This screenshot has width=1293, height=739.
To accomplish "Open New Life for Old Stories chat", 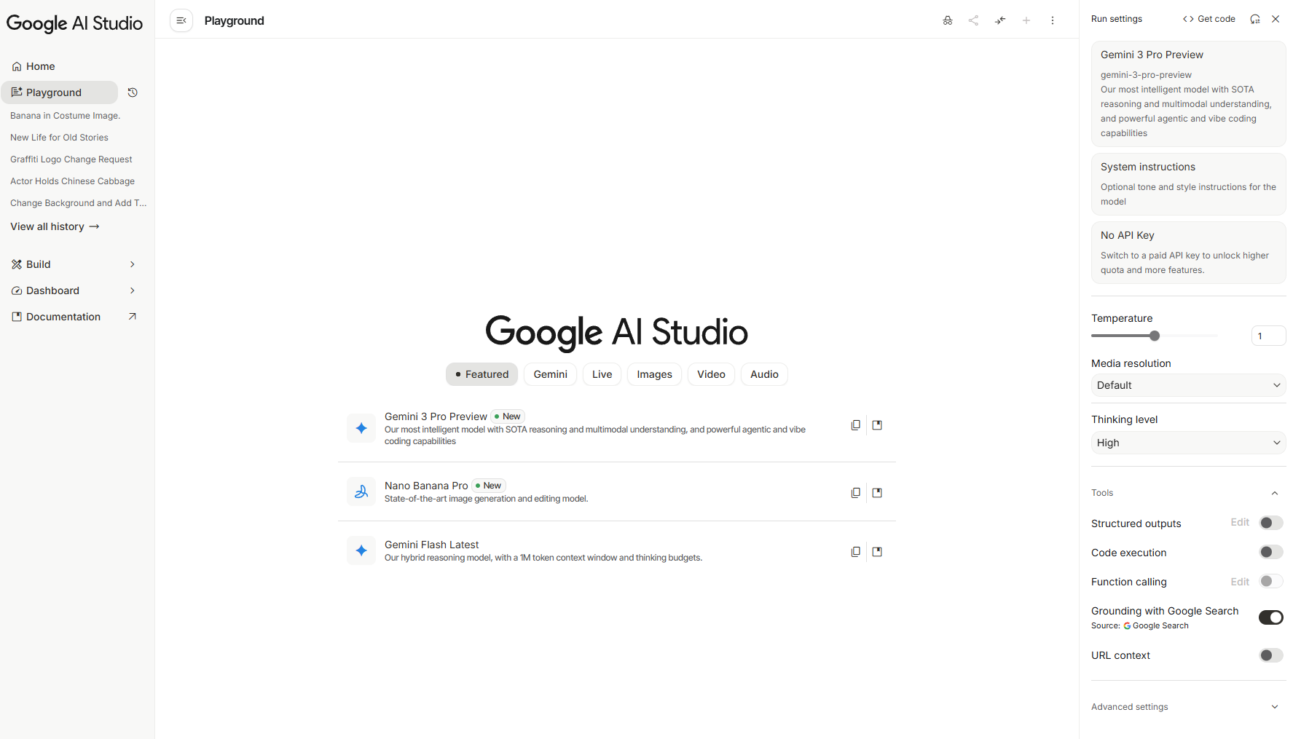I will click(59, 138).
